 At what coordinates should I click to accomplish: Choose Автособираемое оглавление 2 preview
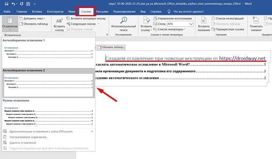click(x=49, y=83)
